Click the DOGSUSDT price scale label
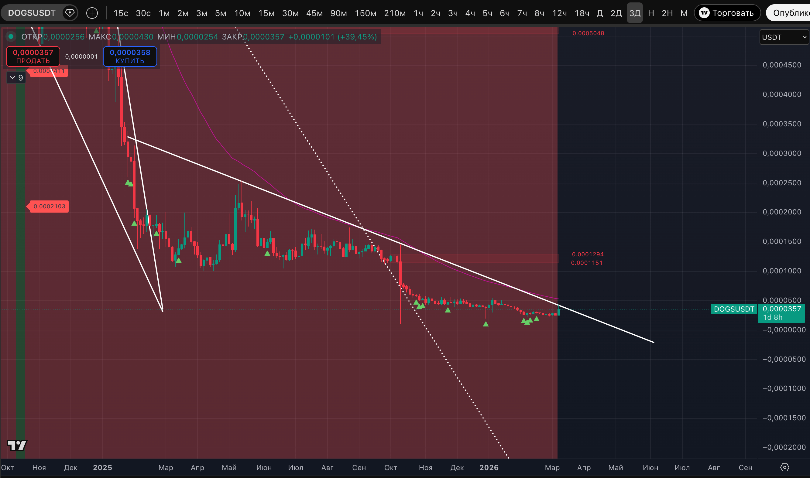The image size is (810, 478). tap(734, 309)
